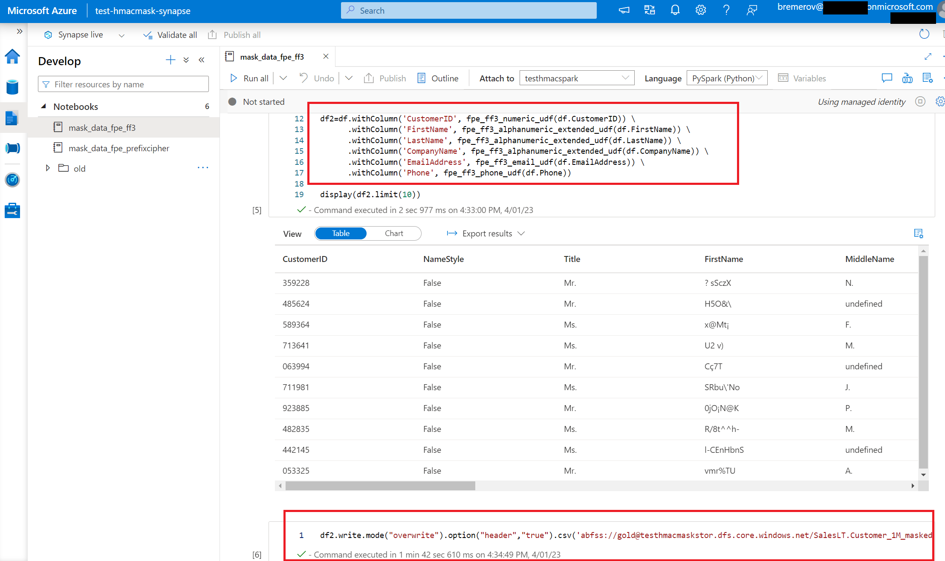The width and height of the screenshot is (945, 561).
Task: Open the Attach to testhmacspark dropdown
Action: (576, 78)
